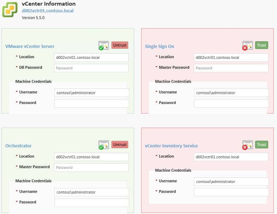Select the Orchestrator Username field
This screenshot has height=214, width=277.
92,192
